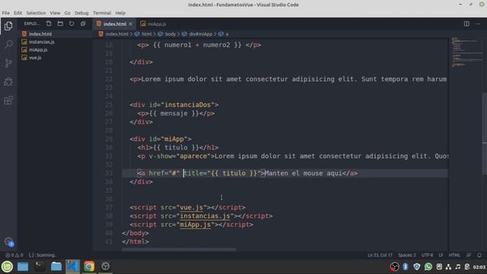Change language mode via HTML
This screenshot has width=487, height=274.
click(x=454, y=255)
